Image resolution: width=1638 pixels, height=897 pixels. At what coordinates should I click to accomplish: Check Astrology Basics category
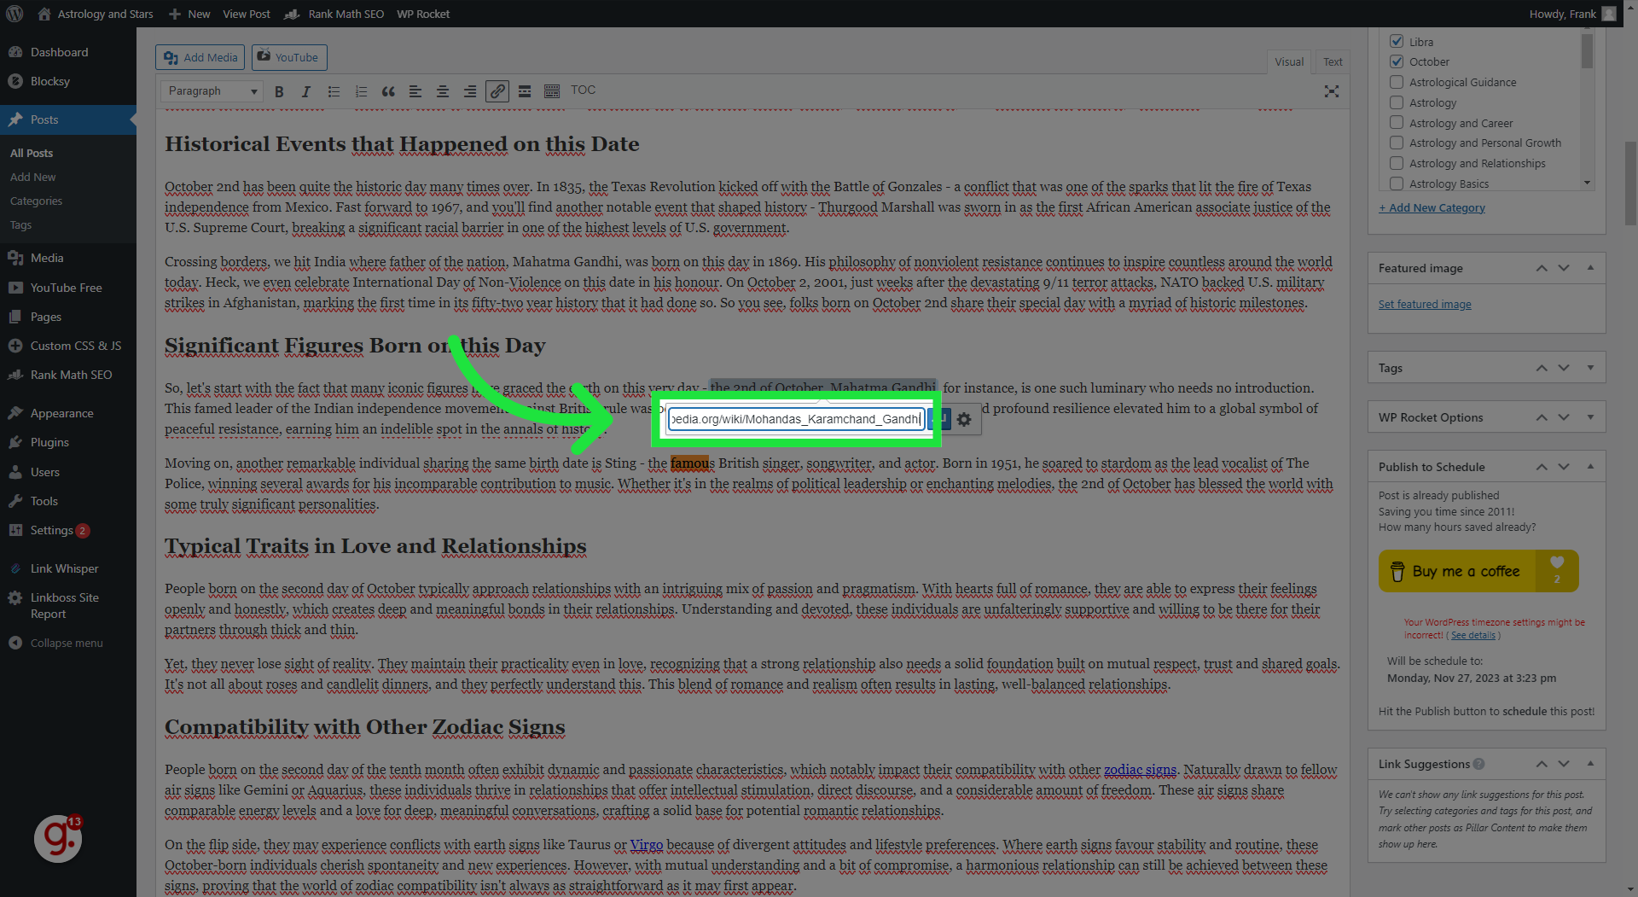point(1397,183)
